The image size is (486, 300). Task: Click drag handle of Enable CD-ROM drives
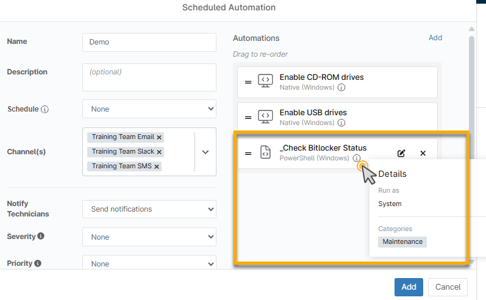[248, 82]
